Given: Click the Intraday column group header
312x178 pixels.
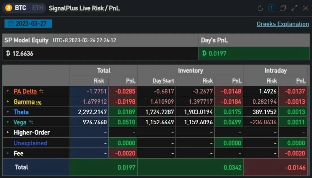Looking at the screenshot, I should click(276, 70).
